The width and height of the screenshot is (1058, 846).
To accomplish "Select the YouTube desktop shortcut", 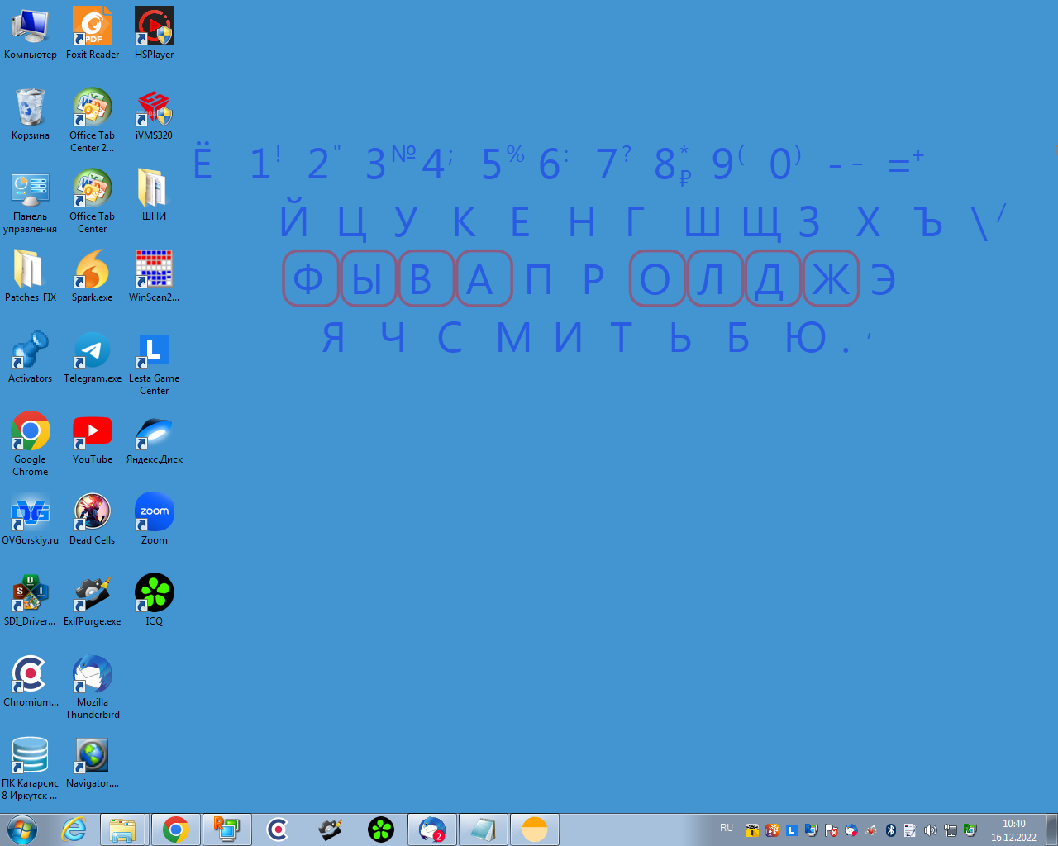I will coord(93,439).
